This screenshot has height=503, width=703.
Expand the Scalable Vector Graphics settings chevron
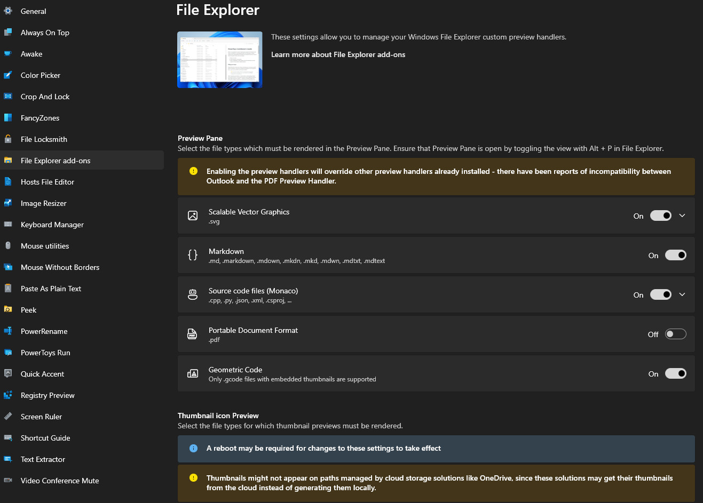(682, 215)
